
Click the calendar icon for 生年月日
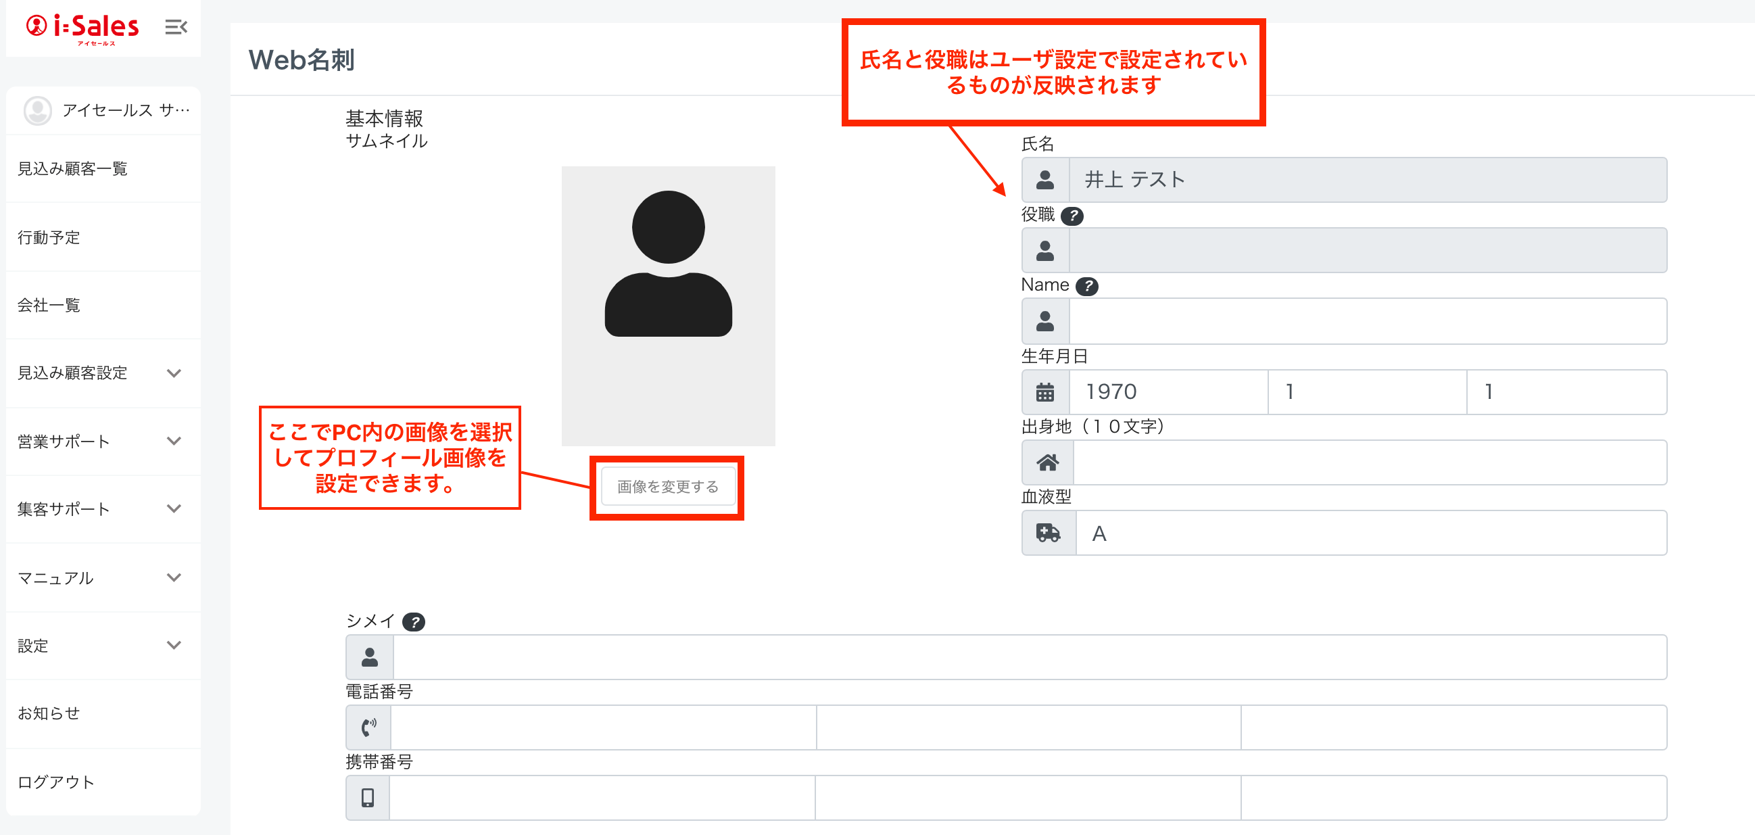(x=1045, y=393)
